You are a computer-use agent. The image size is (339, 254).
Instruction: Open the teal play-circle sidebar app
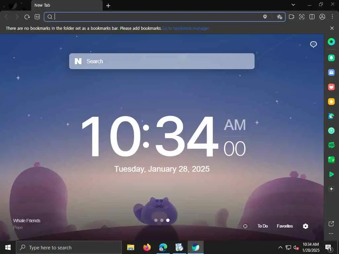click(x=331, y=131)
